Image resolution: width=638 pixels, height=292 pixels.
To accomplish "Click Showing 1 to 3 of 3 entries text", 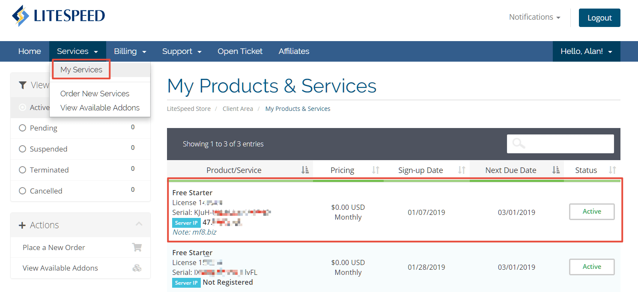I will point(223,144).
